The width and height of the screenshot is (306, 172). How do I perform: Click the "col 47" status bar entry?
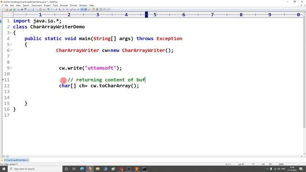point(241,164)
